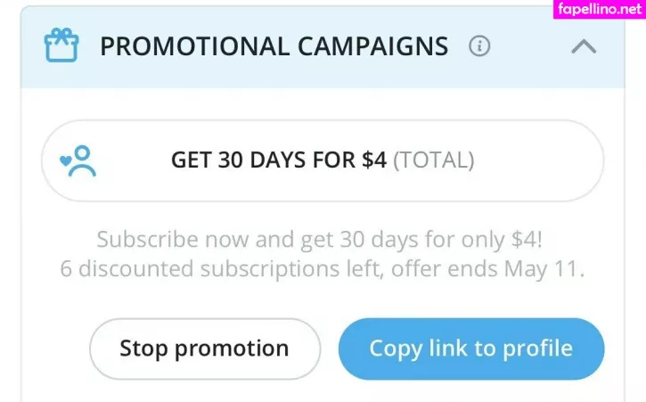This screenshot has width=646, height=402.
Task: Click the Stop promotion button
Action: [204, 349]
